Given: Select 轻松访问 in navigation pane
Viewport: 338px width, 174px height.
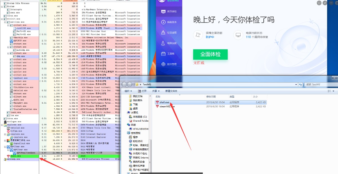Looking at the screenshot, I should tap(136, 141).
